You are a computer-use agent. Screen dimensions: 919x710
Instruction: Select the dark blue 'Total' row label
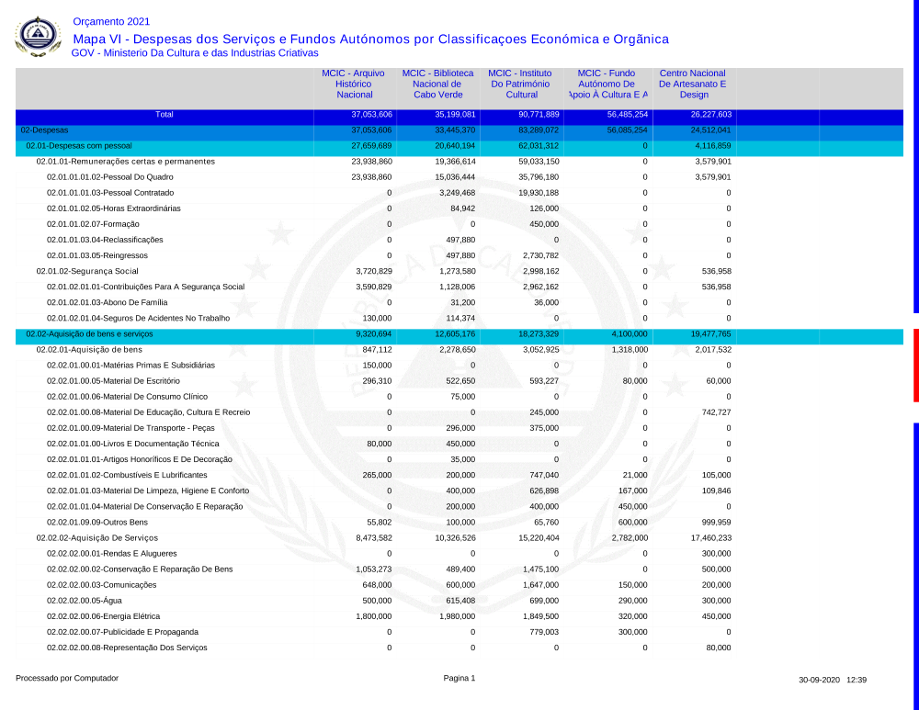click(x=164, y=115)
